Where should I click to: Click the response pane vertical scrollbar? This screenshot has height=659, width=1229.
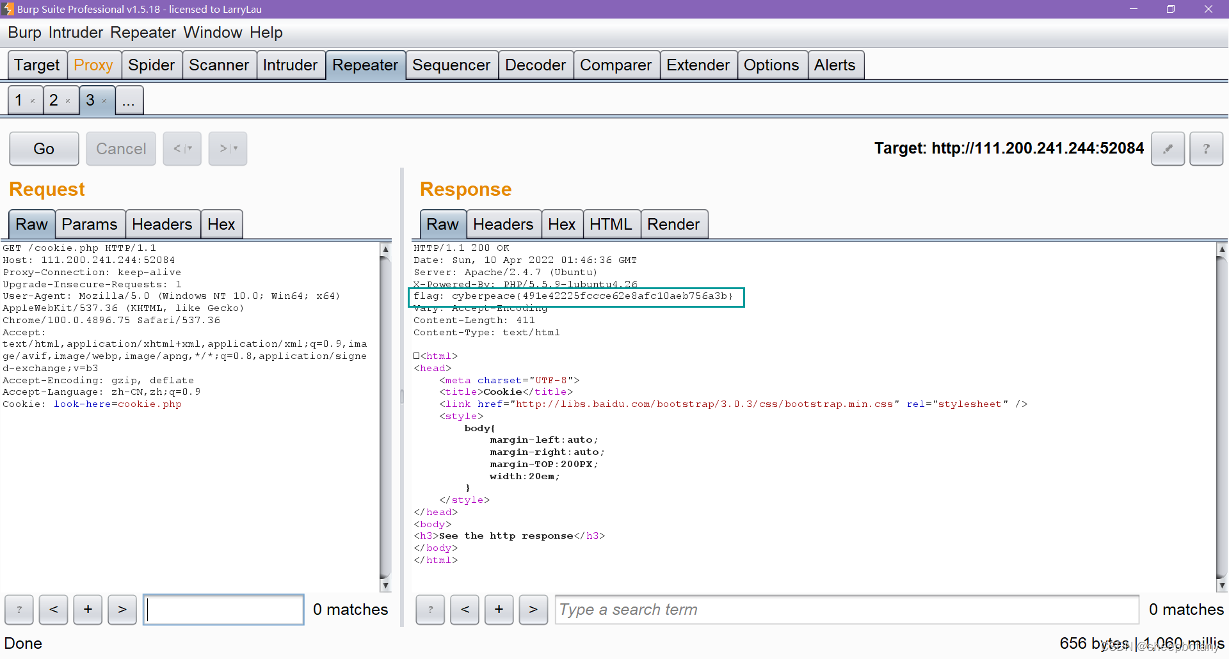pos(1222,416)
